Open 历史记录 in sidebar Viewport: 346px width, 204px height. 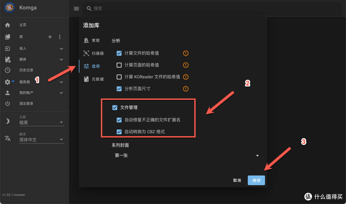[26, 70]
